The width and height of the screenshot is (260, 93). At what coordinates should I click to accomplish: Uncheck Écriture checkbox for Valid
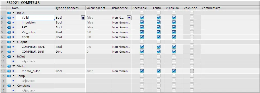159,18
